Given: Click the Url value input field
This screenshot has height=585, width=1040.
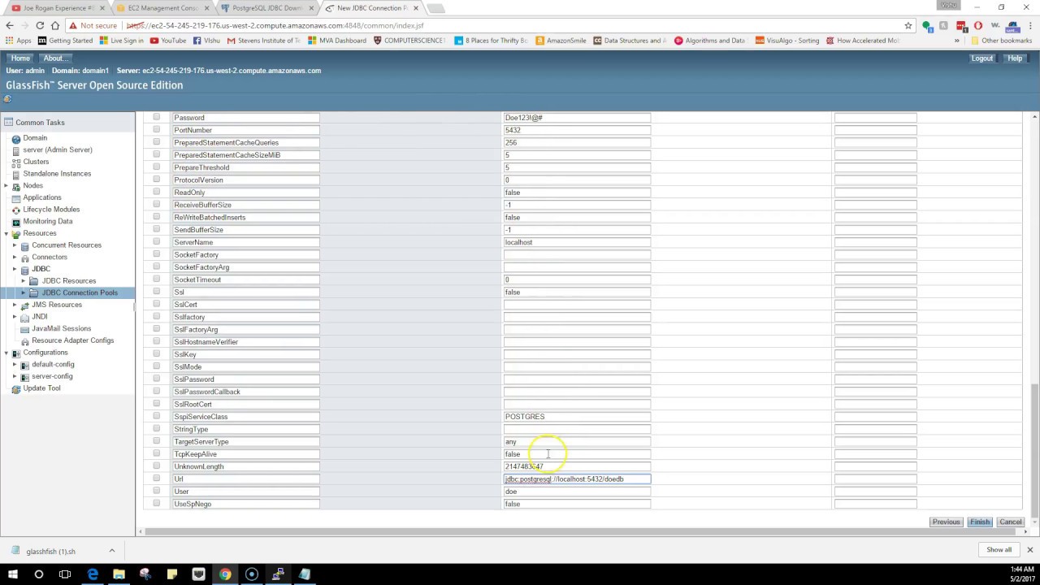Looking at the screenshot, I should coord(577,479).
